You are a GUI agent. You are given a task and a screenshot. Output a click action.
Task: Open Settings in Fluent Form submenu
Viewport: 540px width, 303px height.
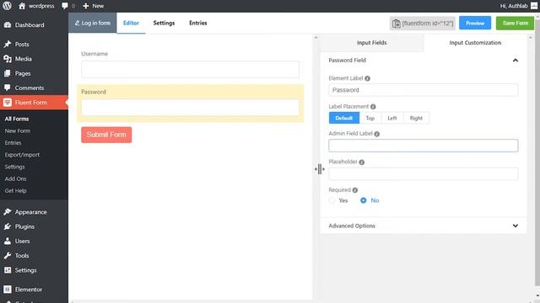[15, 167]
